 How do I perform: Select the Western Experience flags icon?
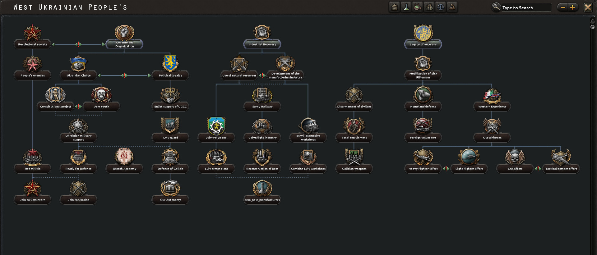492,95
